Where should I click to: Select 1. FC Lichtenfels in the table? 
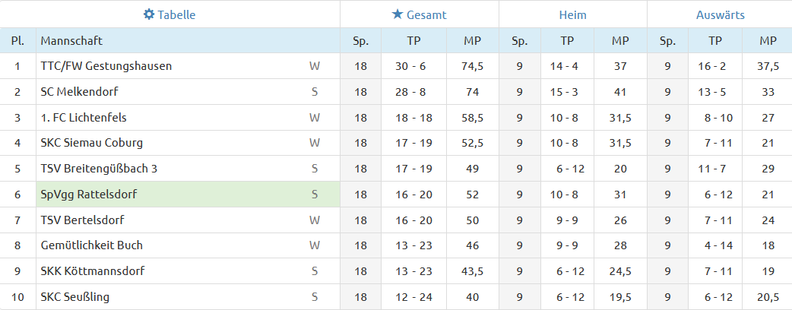pos(84,118)
